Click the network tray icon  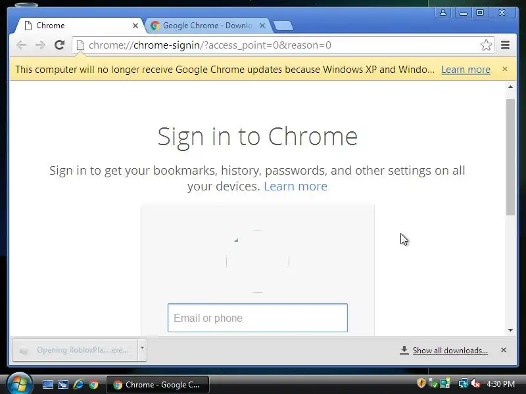pos(463,383)
